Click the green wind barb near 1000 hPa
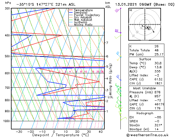The image size is (177, 137). coord(124,119)
